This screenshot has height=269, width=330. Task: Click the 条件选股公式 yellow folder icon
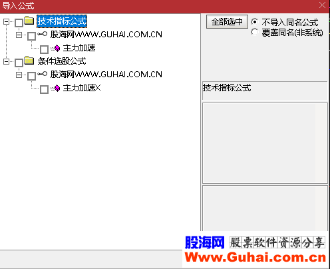point(29,61)
